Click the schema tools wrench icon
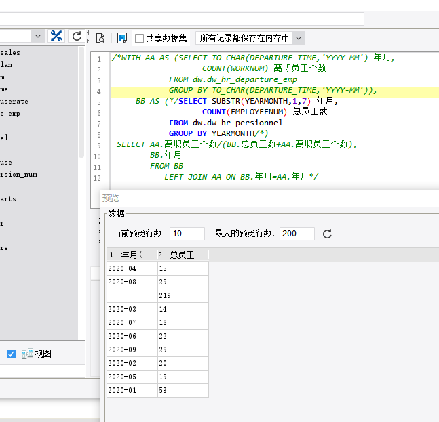This screenshot has height=422, width=439. click(x=56, y=37)
